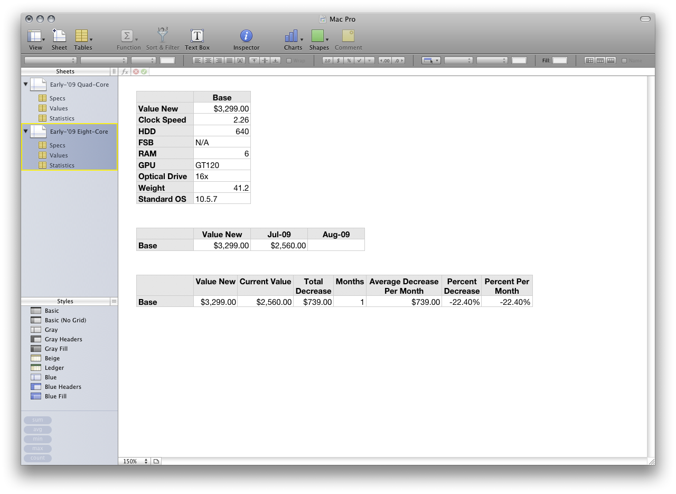Image resolution: width=676 pixels, height=494 pixels.
Task: Apply percentage format button
Action: point(349,61)
